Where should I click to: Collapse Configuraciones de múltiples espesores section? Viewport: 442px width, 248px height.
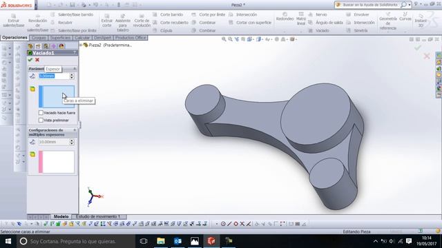point(75,130)
